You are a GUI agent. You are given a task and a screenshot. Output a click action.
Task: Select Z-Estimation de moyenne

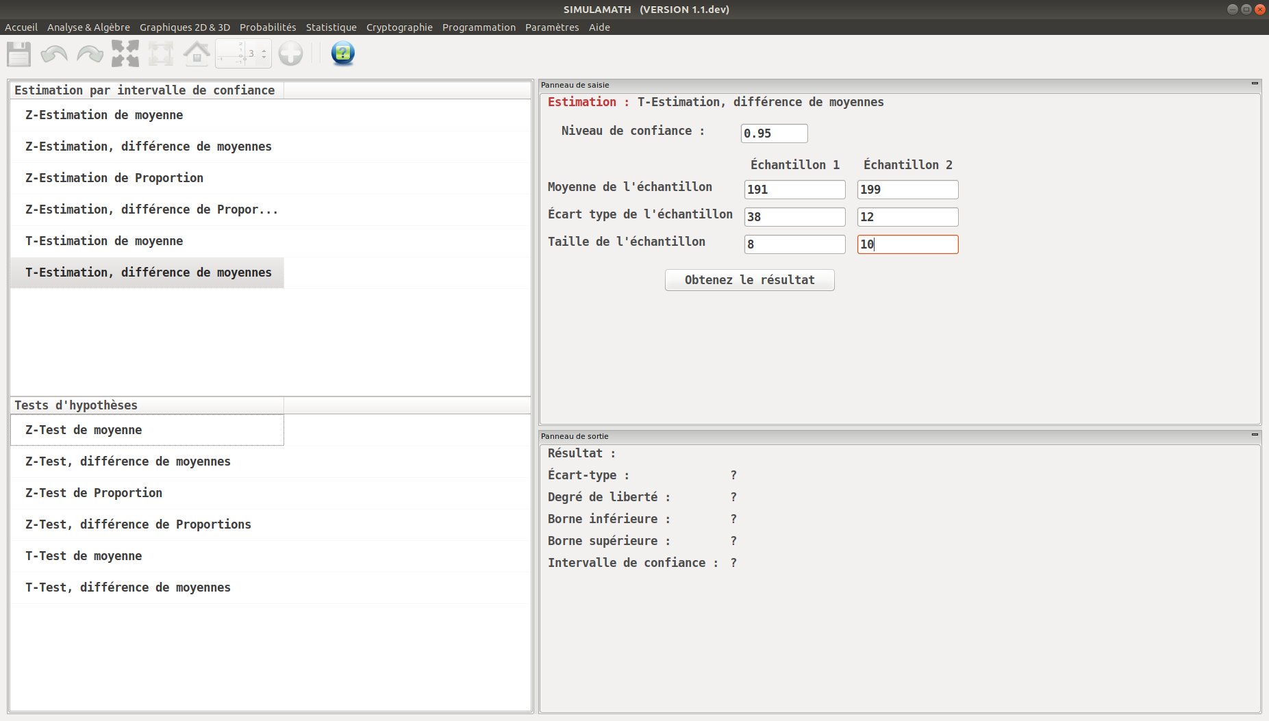tap(147, 115)
